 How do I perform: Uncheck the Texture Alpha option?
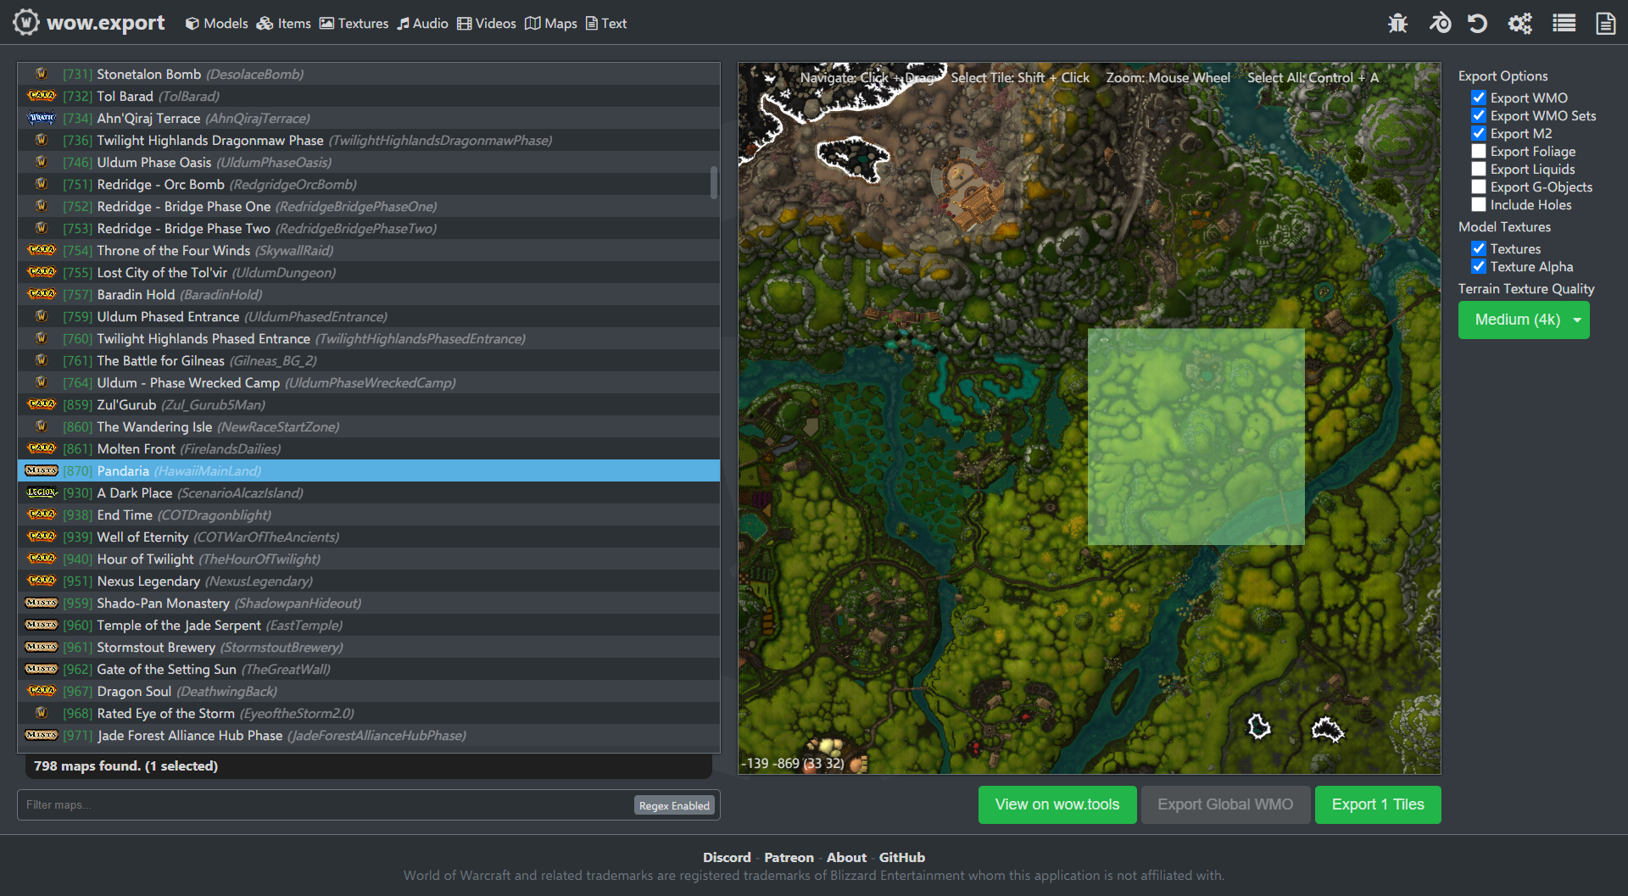click(1479, 267)
